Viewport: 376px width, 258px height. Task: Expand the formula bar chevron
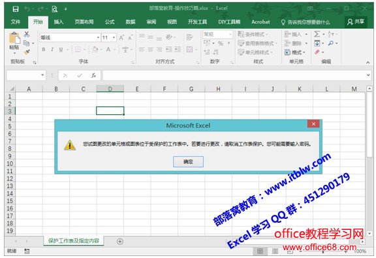(368, 75)
